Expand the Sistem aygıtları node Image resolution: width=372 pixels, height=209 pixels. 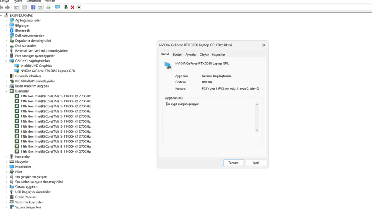click(x=6, y=187)
